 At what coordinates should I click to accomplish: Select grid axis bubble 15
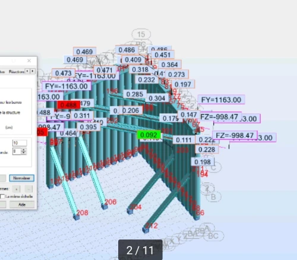tap(141, 34)
